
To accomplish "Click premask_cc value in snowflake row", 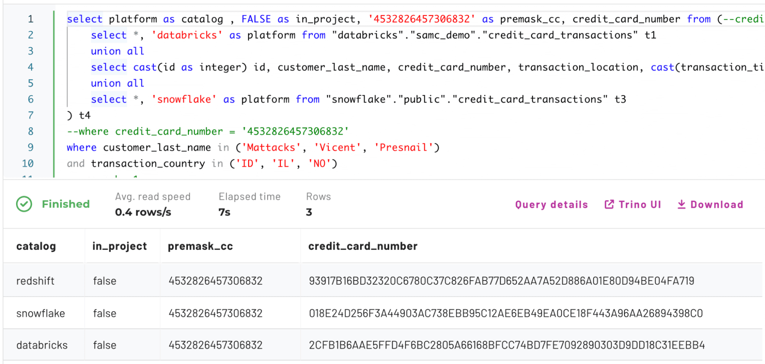I will click(x=215, y=313).
